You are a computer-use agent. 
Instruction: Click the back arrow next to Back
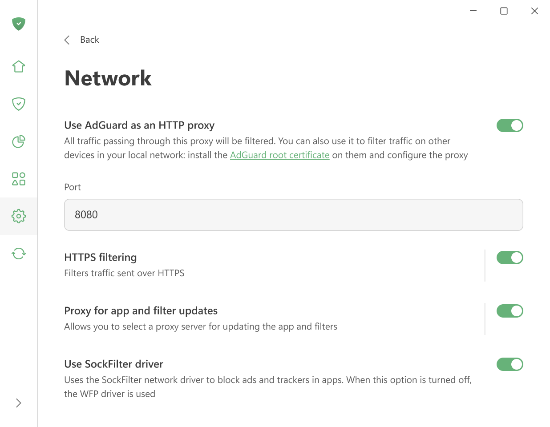(67, 40)
